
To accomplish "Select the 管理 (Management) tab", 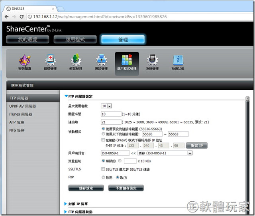I will (x=123, y=40).
